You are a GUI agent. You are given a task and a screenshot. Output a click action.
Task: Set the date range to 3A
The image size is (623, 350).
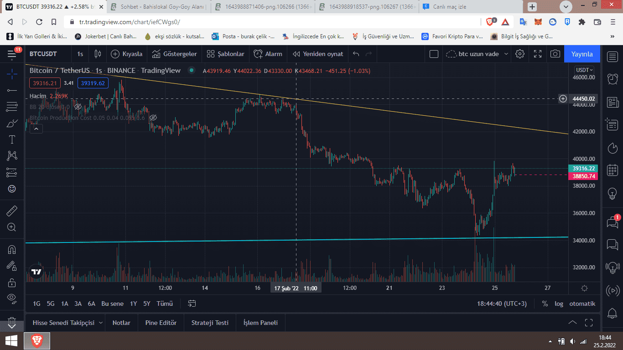click(78, 304)
